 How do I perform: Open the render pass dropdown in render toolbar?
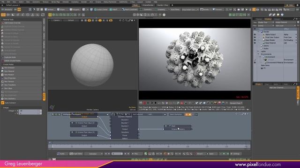click(236, 103)
